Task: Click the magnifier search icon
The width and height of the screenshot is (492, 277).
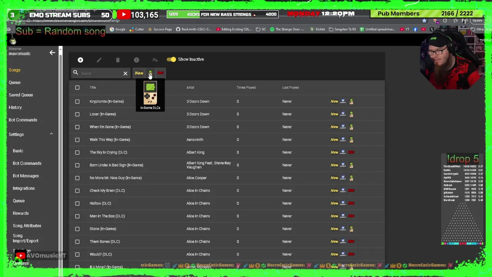Action: (x=76, y=73)
